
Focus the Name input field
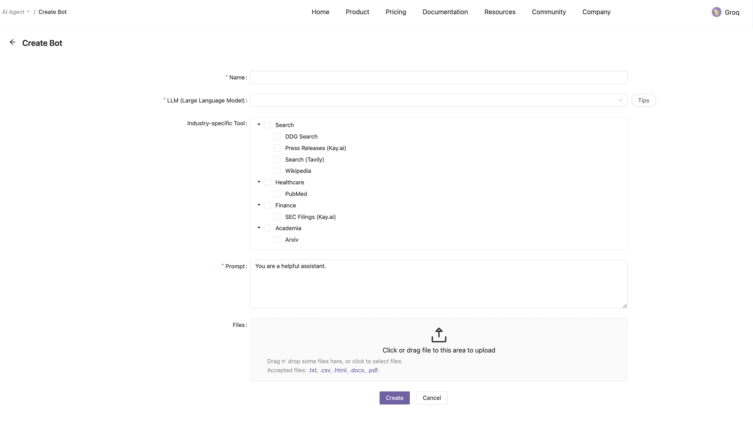(439, 78)
